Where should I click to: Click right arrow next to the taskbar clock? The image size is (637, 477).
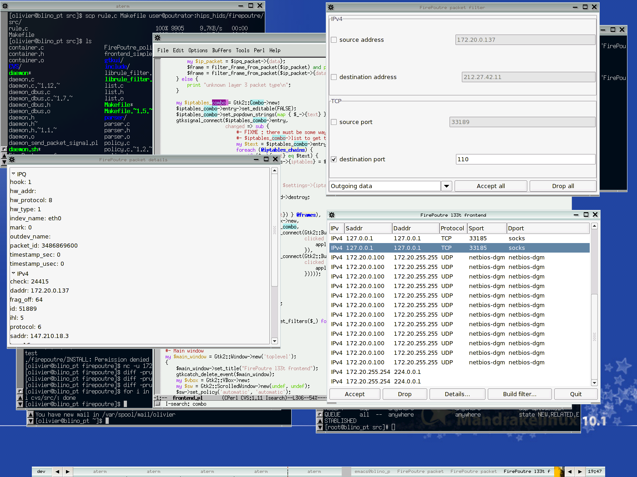[x=580, y=472]
